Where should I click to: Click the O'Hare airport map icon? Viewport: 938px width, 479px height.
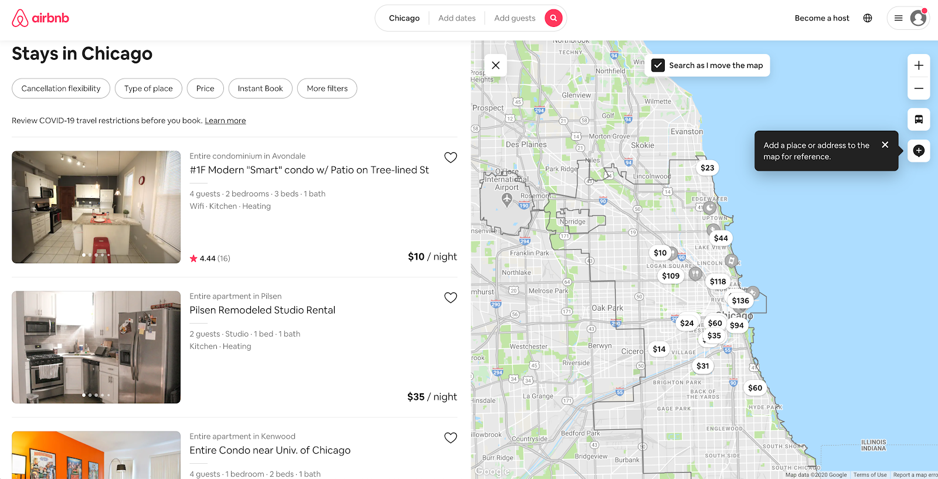tap(507, 199)
